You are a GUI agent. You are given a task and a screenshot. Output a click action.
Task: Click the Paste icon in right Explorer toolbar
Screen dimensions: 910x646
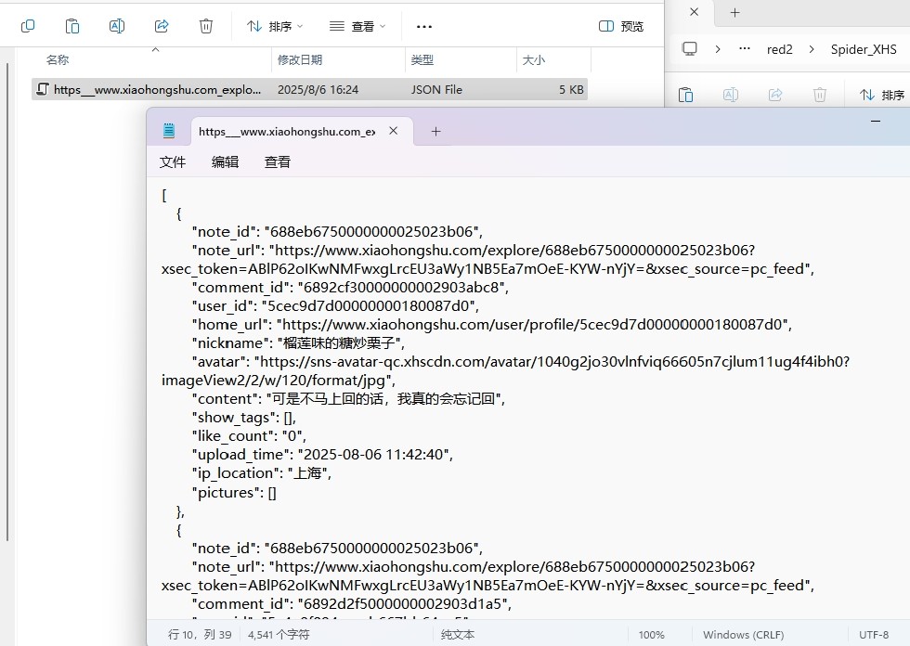coord(686,95)
